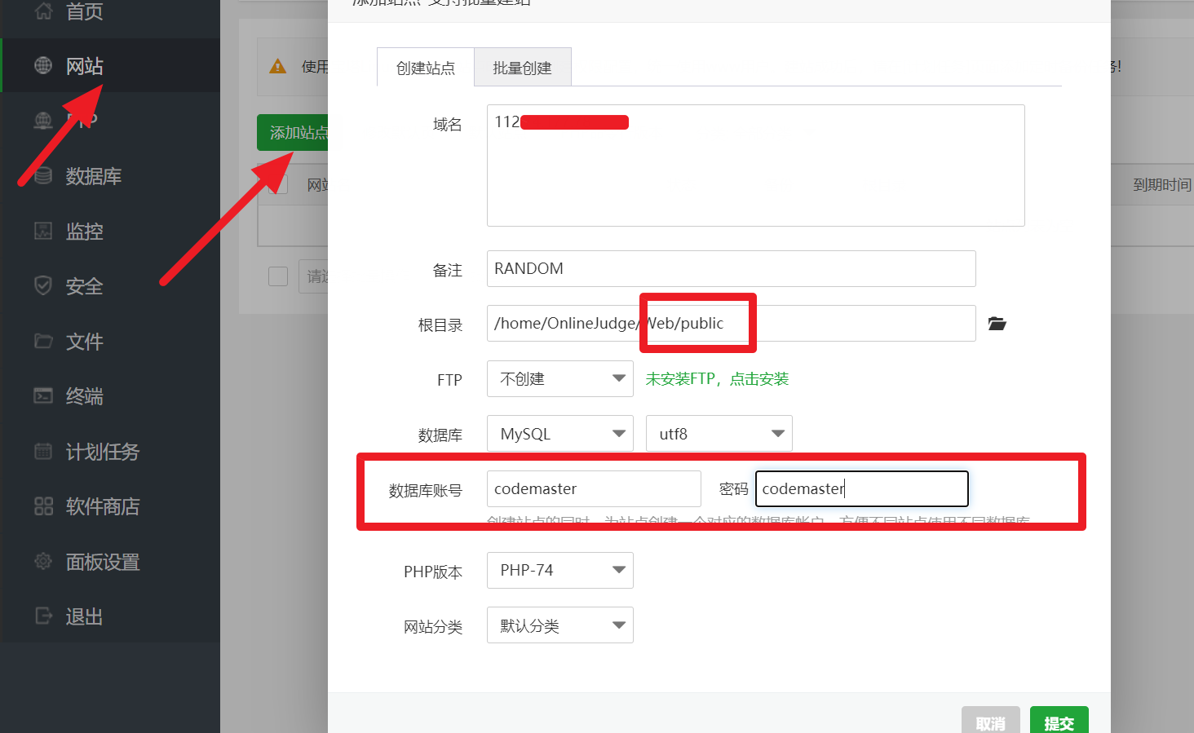Select the 创建站点 tab
The height and width of the screenshot is (733, 1194).
(425, 68)
